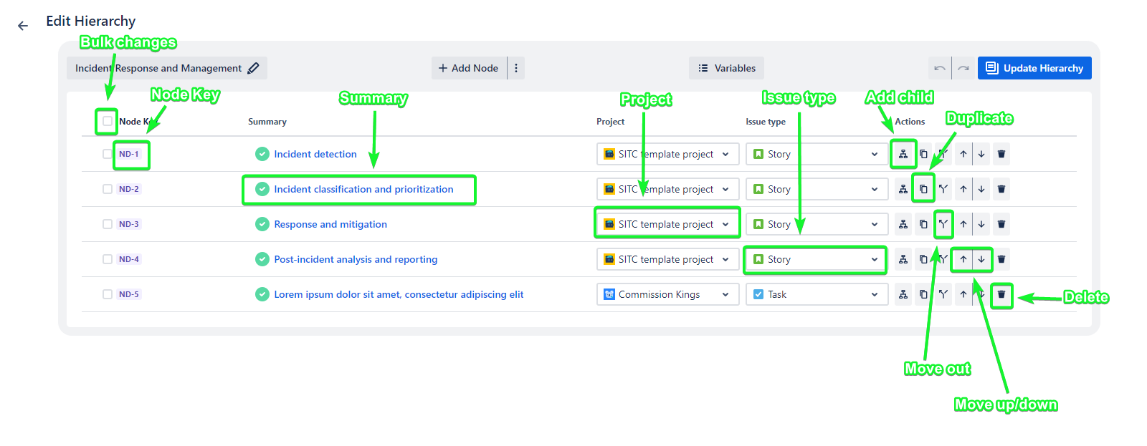Screen dimensions: 1147x446
Task: Click the Update Hierarchy button
Action: click(1034, 68)
